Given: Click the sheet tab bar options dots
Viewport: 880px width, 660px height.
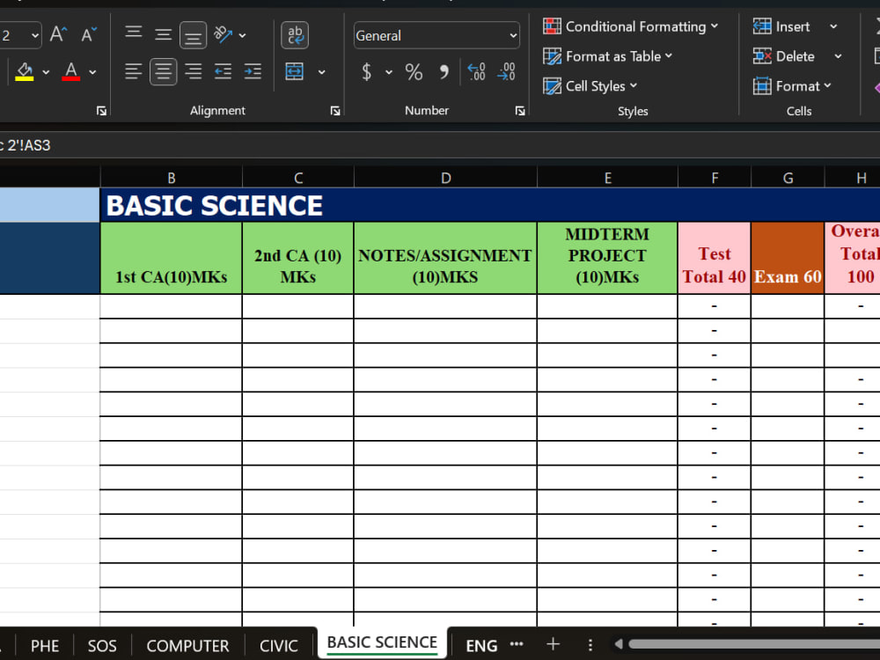Looking at the screenshot, I should point(590,644).
